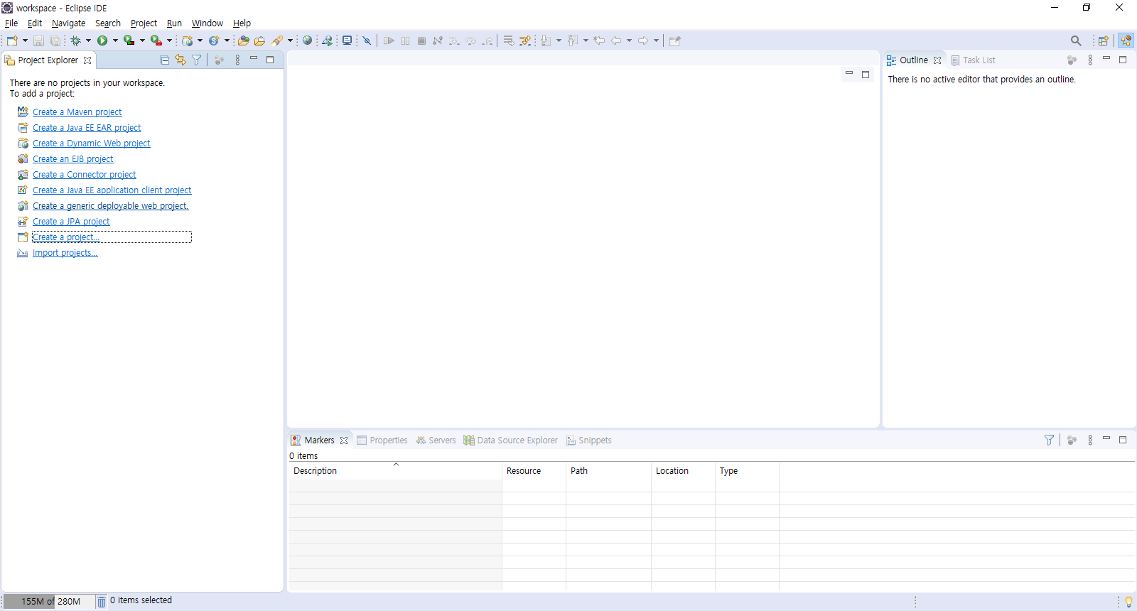Click the Last Edit Location icon
The width and height of the screenshot is (1137, 611).
(x=599, y=40)
